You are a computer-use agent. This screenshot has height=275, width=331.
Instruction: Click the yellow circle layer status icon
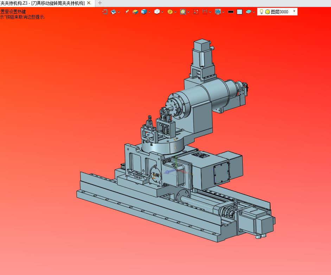tap(267, 12)
